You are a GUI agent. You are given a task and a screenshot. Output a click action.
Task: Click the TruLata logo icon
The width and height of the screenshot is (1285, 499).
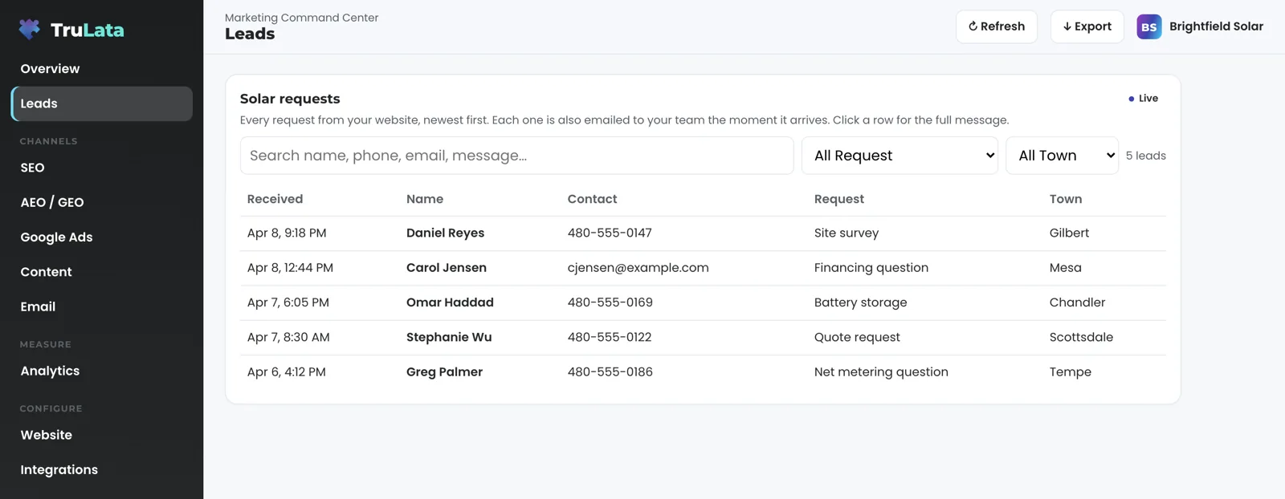pyautogui.click(x=30, y=30)
